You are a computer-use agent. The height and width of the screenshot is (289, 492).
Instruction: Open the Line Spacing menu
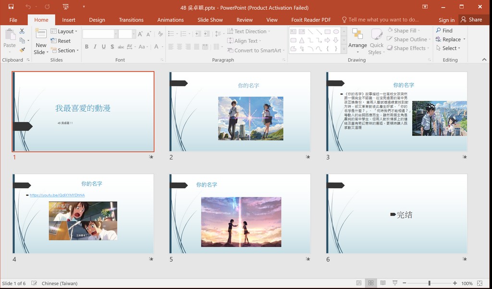pos(219,34)
